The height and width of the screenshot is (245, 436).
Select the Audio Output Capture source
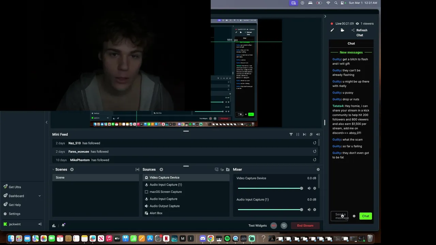pyautogui.click(x=186, y=206)
